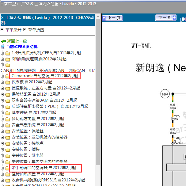The width and height of the screenshot is (186, 186).
Task: Open 多功能方向盘,自2012年2月起 entry
Action: [38, 119]
